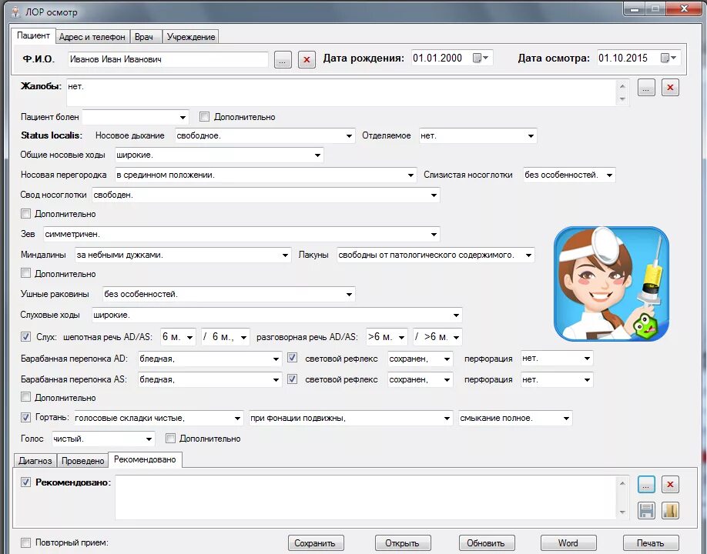Click the browse button beside Рекомендовано field
Viewport: 707px width, 554px height.
pos(646,485)
